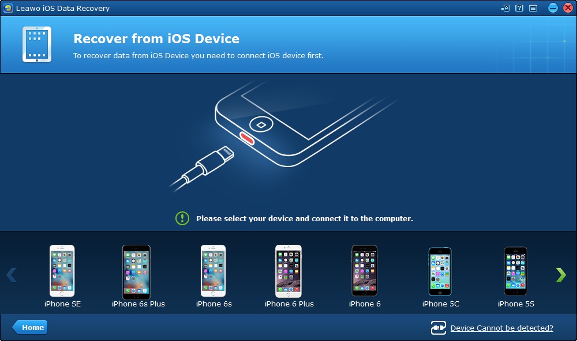This screenshot has height=341, width=577.
Task: Open the Device Cannot be detected link
Action: point(501,328)
